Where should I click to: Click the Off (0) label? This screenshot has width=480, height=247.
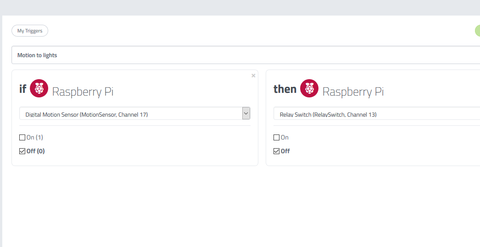coord(35,151)
